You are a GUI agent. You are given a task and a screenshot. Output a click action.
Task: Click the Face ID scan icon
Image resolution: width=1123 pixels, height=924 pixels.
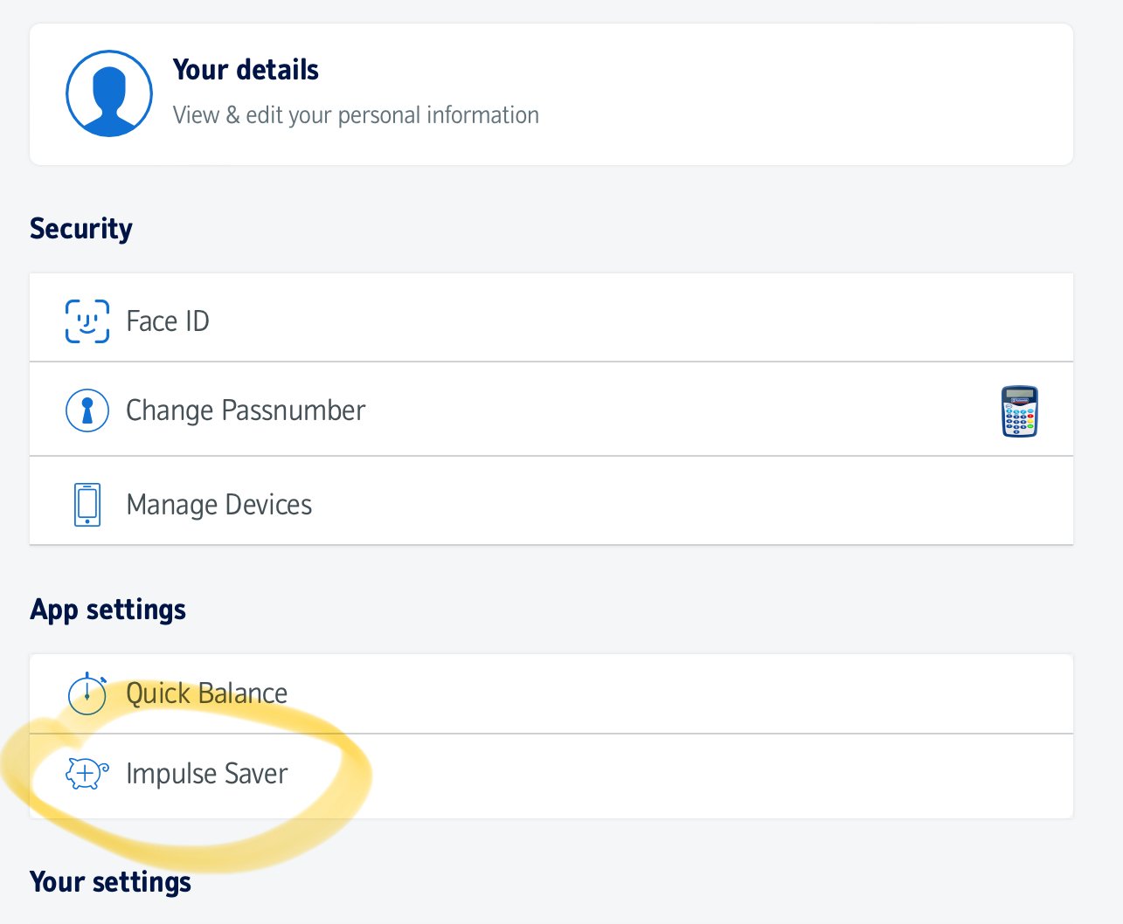(x=87, y=321)
